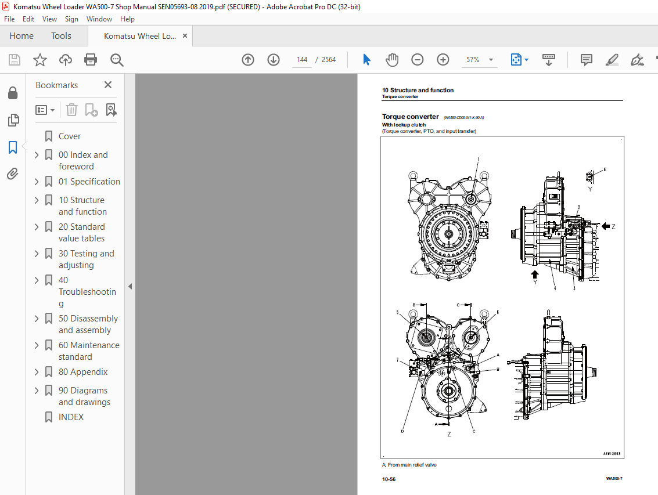The height and width of the screenshot is (495, 658).
Task: Expand the 00 Index and foreword bookmark
Action: coord(37,155)
